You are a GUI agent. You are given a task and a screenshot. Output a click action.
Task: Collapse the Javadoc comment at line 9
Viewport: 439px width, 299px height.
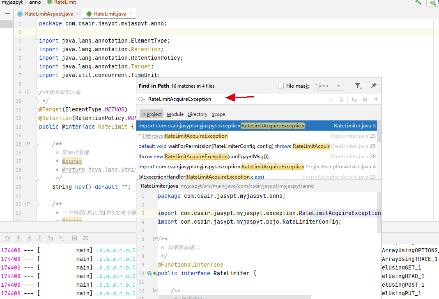pos(37,93)
